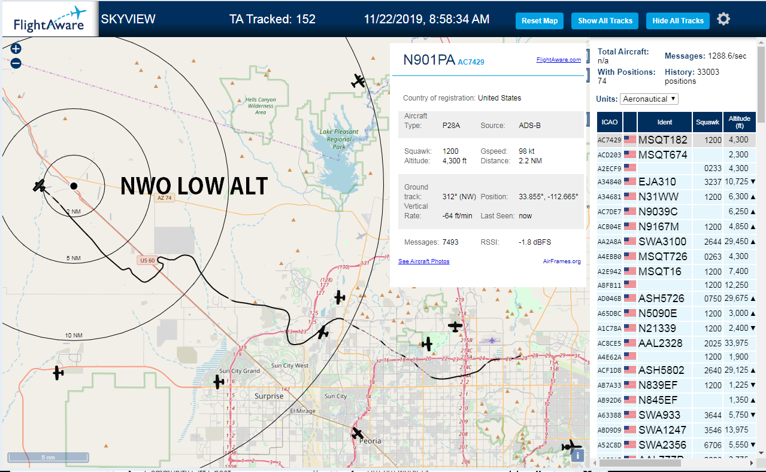Viewport: 766px width, 472px height.
Task: Click ICAO code A8FB11 in the table
Action: pyautogui.click(x=610, y=285)
